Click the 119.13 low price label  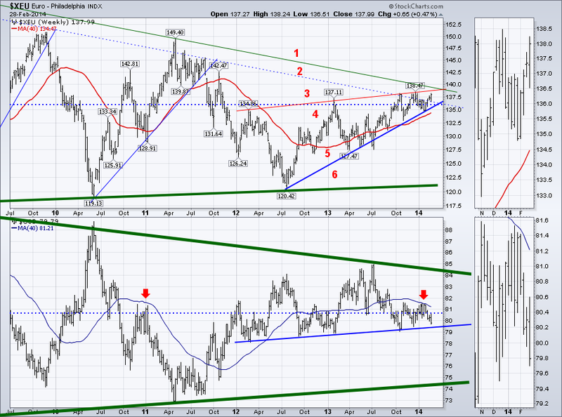tap(93, 203)
